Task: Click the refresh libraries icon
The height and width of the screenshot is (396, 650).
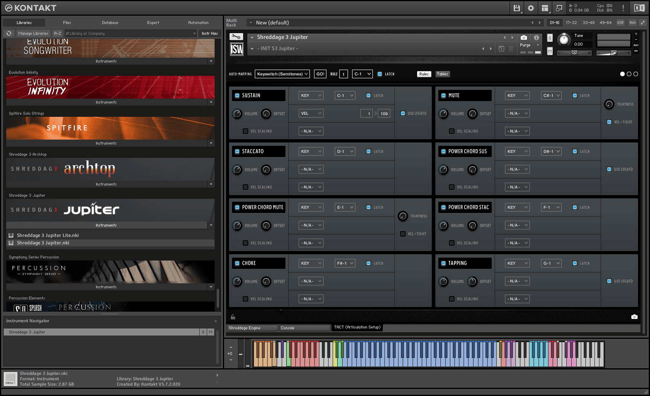Action: [9, 34]
